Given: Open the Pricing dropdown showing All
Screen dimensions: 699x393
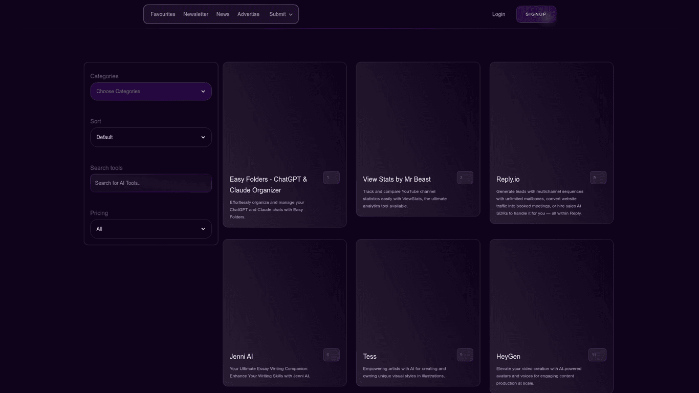Looking at the screenshot, I should coord(151,229).
